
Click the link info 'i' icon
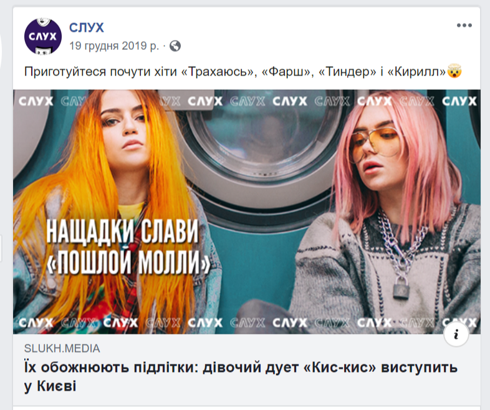click(456, 334)
